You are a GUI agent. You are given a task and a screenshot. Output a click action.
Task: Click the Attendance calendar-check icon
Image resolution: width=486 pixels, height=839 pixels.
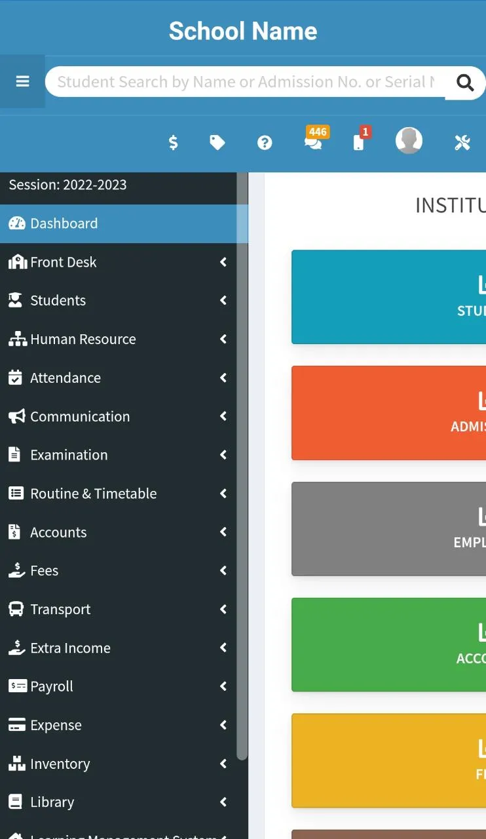14,378
